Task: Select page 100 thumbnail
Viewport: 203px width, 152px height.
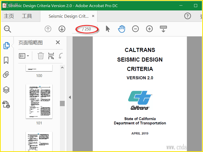Action: [x=39, y=68]
